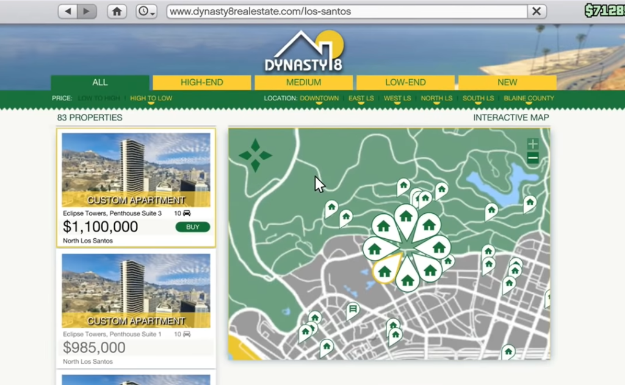Click the browser forward arrow
625x385 pixels.
[x=87, y=11]
